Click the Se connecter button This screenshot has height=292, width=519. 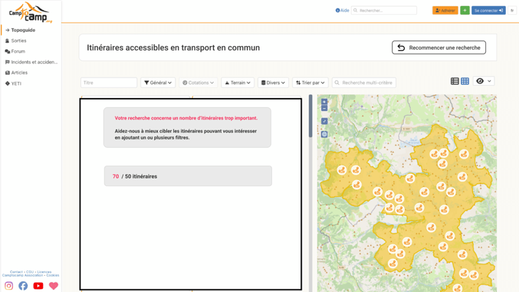[488, 10]
